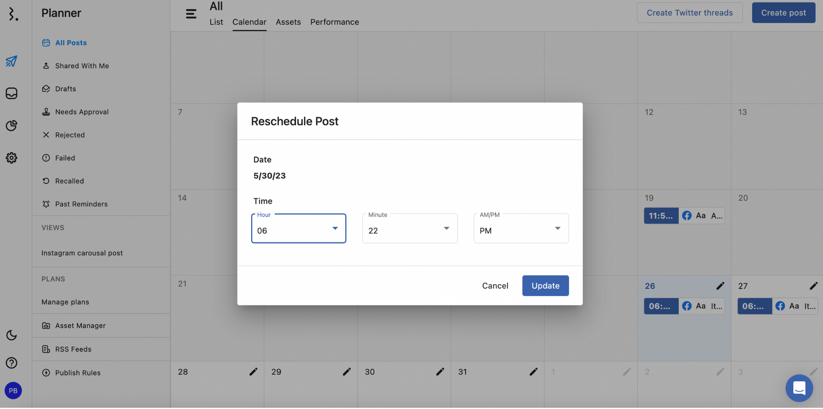The height and width of the screenshot is (409, 823).
Task: Open the chat support bubble
Action: 799,389
